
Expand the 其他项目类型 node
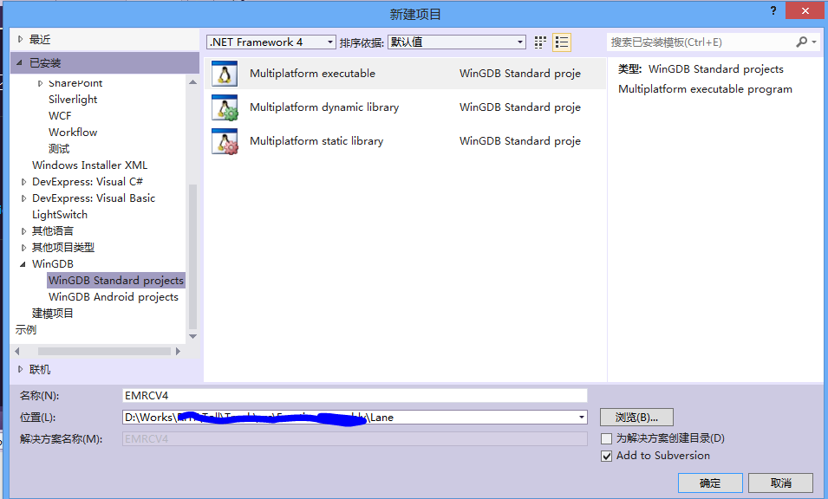[23, 248]
